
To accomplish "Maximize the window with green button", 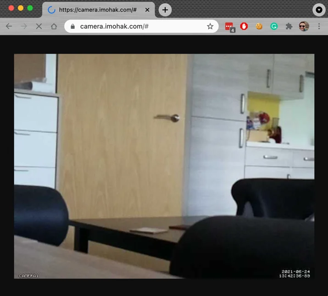I will coord(30,8).
